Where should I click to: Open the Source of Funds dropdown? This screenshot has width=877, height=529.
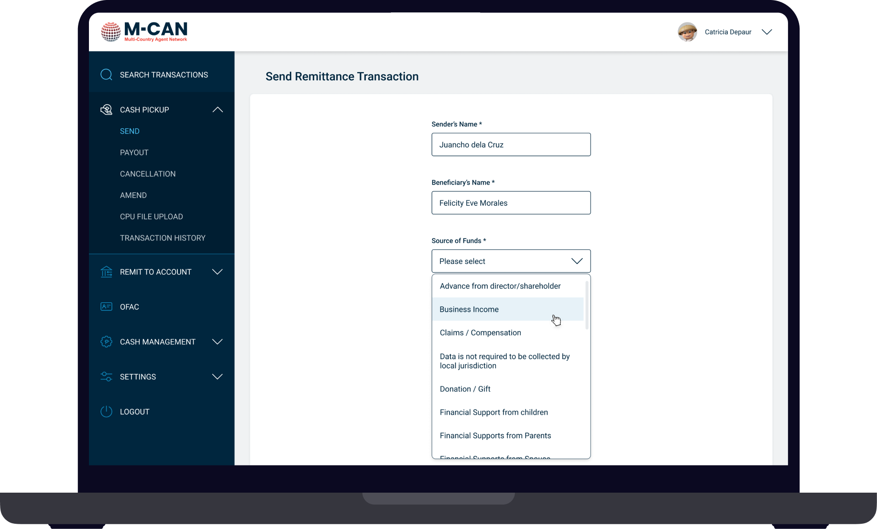pyautogui.click(x=511, y=261)
